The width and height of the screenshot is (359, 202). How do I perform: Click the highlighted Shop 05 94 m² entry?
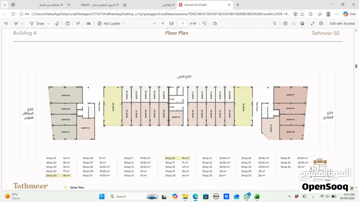(58, 175)
